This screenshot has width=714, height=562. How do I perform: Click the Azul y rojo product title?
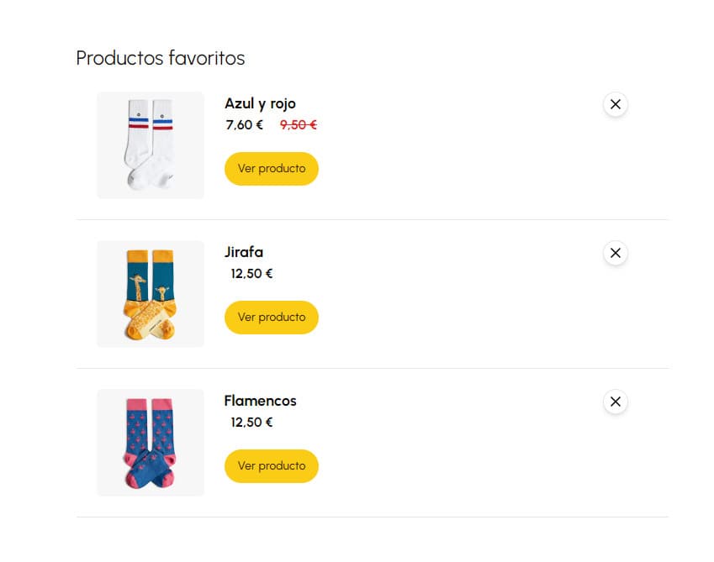click(x=260, y=103)
